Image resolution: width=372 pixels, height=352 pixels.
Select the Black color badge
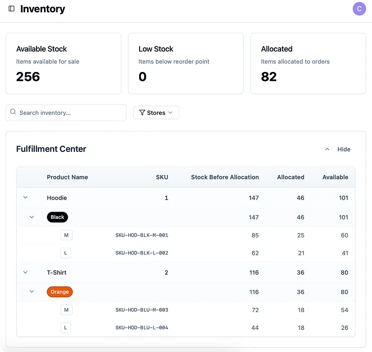(57, 217)
